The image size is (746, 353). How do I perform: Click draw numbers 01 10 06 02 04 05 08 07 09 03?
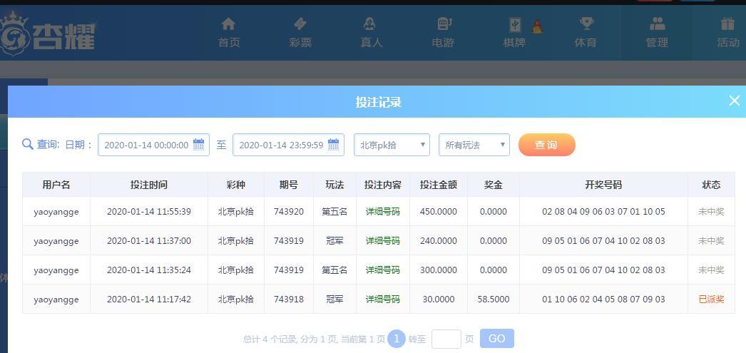pyautogui.click(x=603, y=300)
